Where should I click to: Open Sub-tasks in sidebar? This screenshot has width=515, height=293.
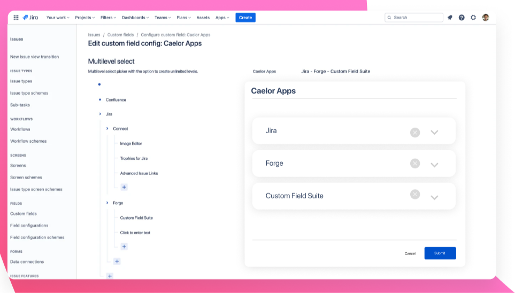[20, 105]
